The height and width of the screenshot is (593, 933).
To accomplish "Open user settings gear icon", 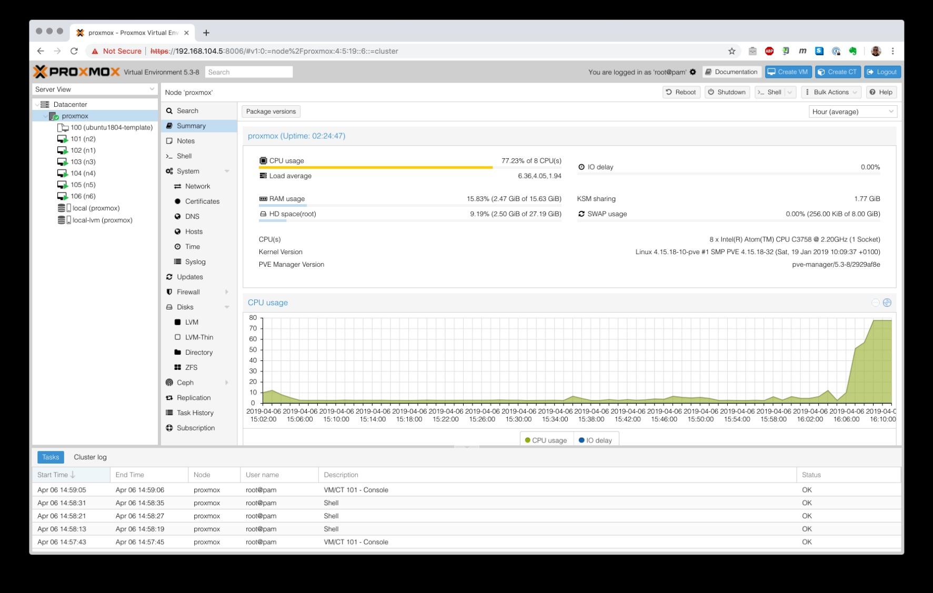I will click(x=693, y=72).
